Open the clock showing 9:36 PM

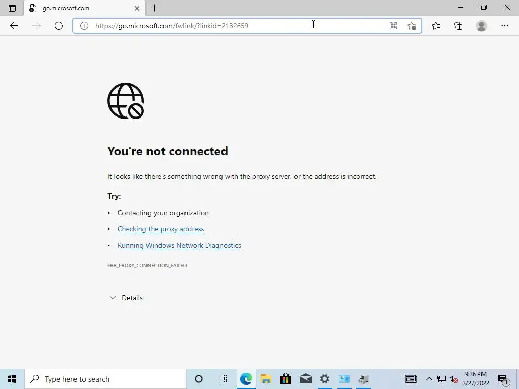click(475, 379)
